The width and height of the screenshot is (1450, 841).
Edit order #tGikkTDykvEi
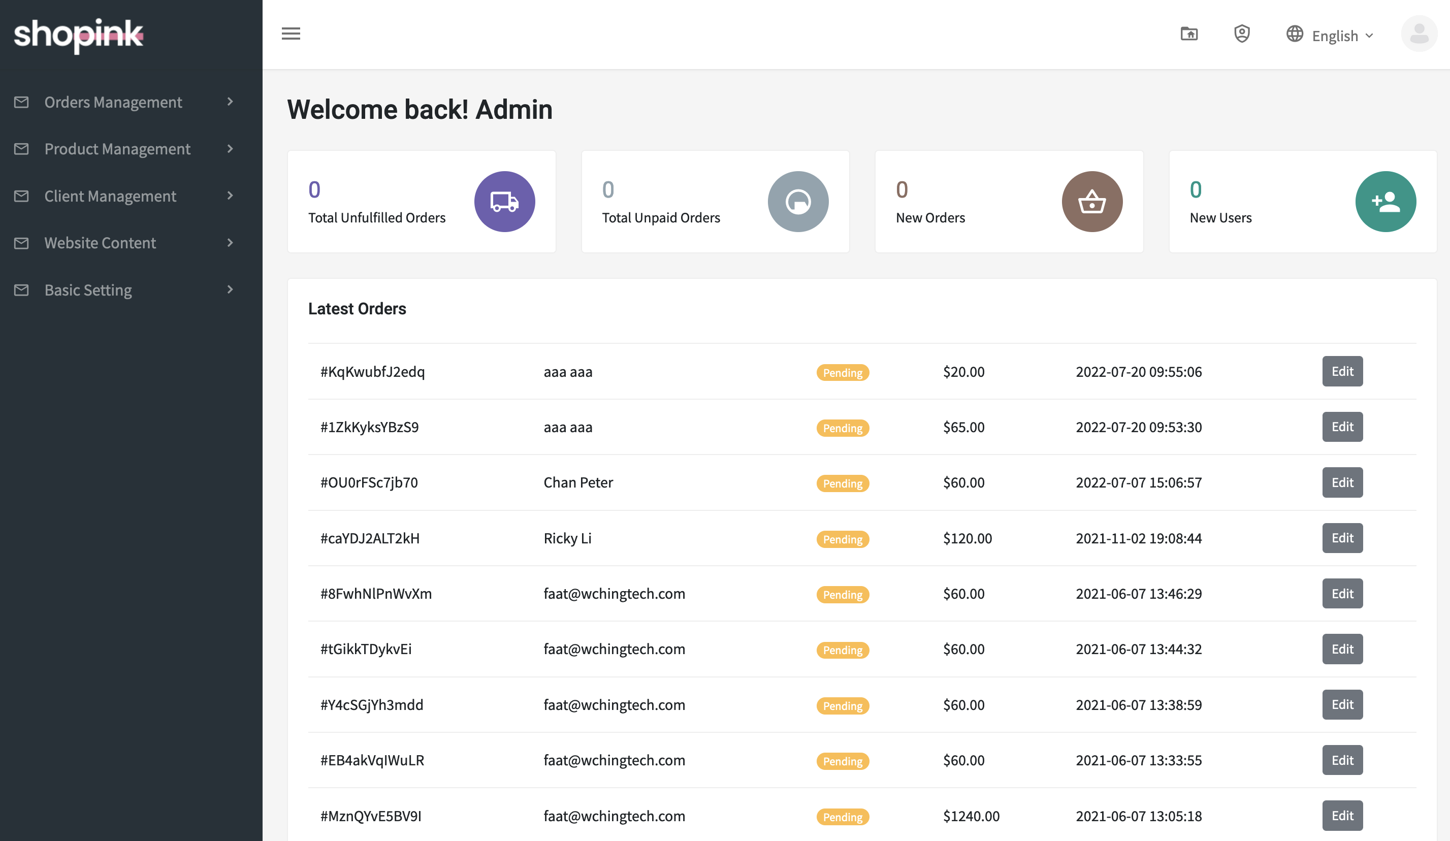(x=1342, y=650)
